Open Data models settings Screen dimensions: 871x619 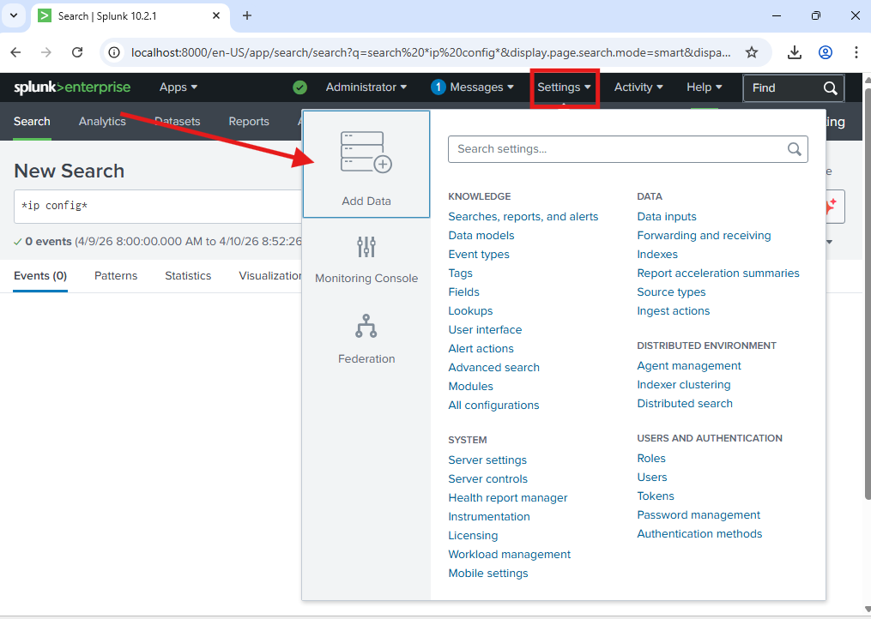coord(481,236)
